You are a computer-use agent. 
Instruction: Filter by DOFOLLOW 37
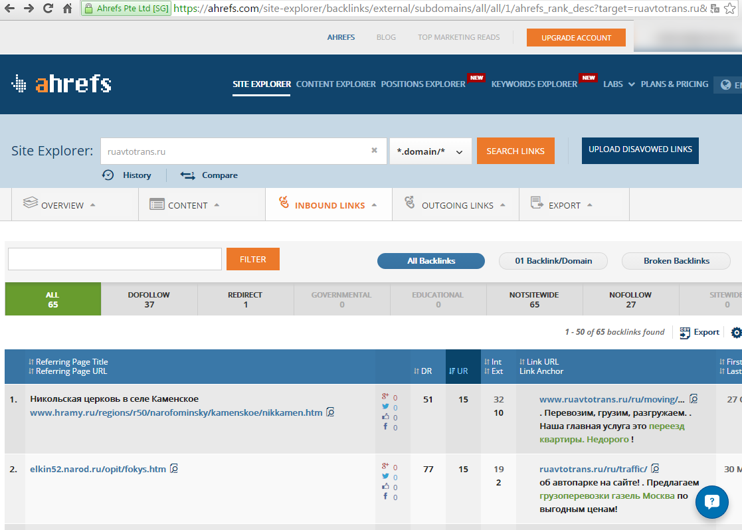coord(149,299)
